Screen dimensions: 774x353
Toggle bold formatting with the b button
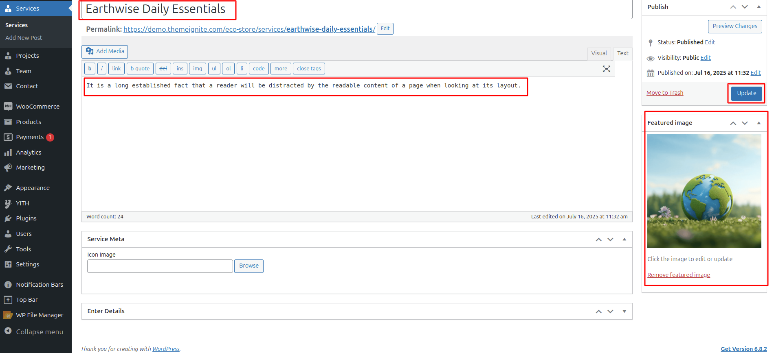90,69
